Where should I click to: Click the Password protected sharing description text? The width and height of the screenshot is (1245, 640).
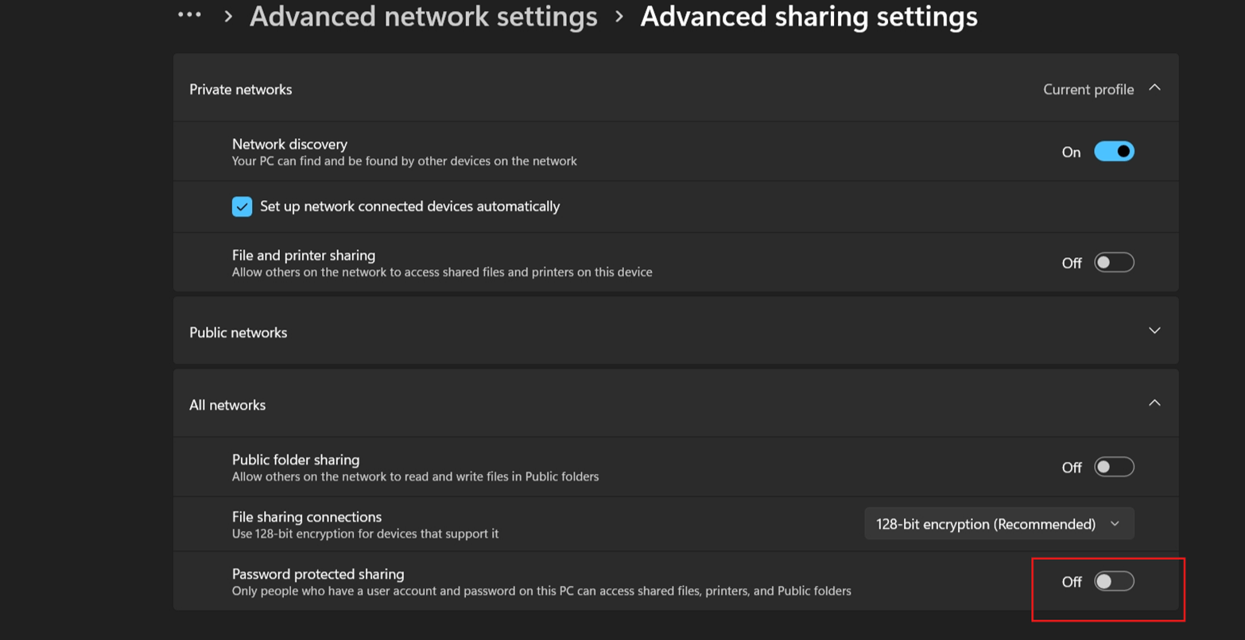[x=541, y=591]
